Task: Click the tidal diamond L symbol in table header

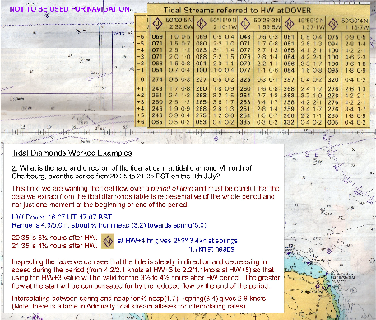Action: [x=245, y=24]
